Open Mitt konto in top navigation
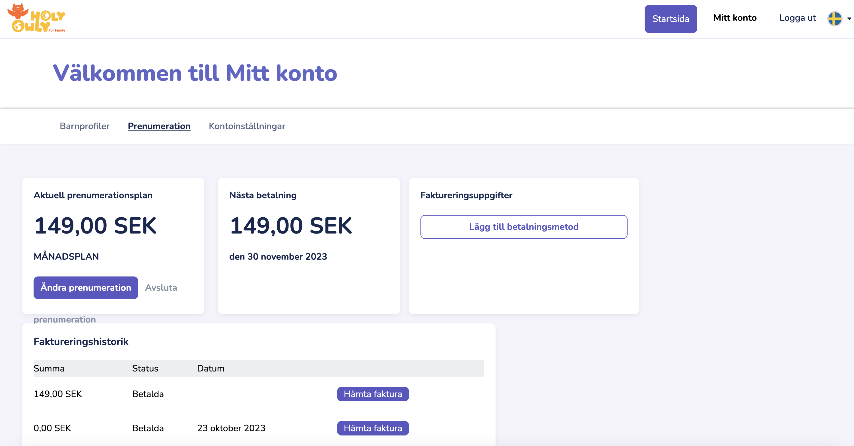Screen dimensions: 854x446 pos(735,18)
